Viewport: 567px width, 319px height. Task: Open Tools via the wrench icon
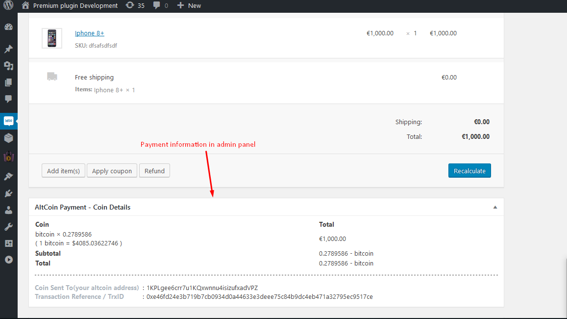tap(8, 227)
